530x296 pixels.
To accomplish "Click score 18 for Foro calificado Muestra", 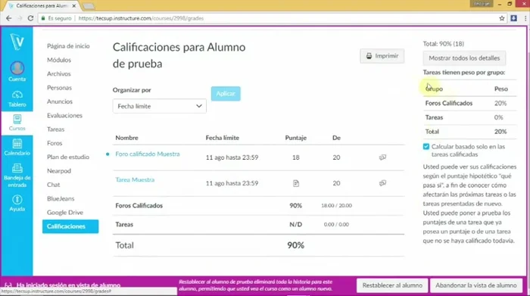I will click(x=296, y=157).
